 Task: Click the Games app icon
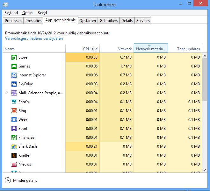click(14, 66)
